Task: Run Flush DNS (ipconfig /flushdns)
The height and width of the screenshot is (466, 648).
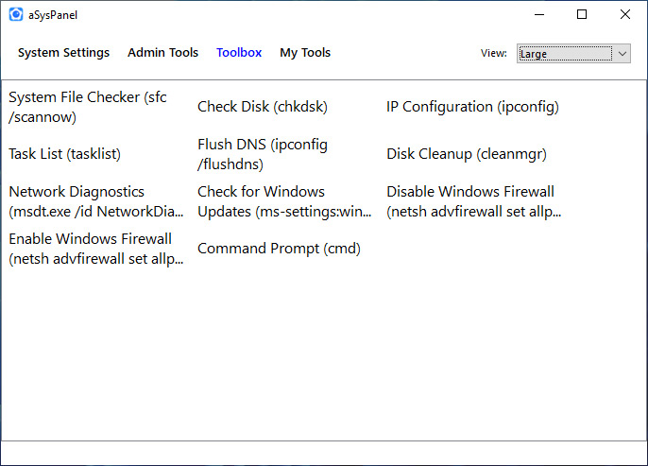Action: pyautogui.click(x=263, y=154)
